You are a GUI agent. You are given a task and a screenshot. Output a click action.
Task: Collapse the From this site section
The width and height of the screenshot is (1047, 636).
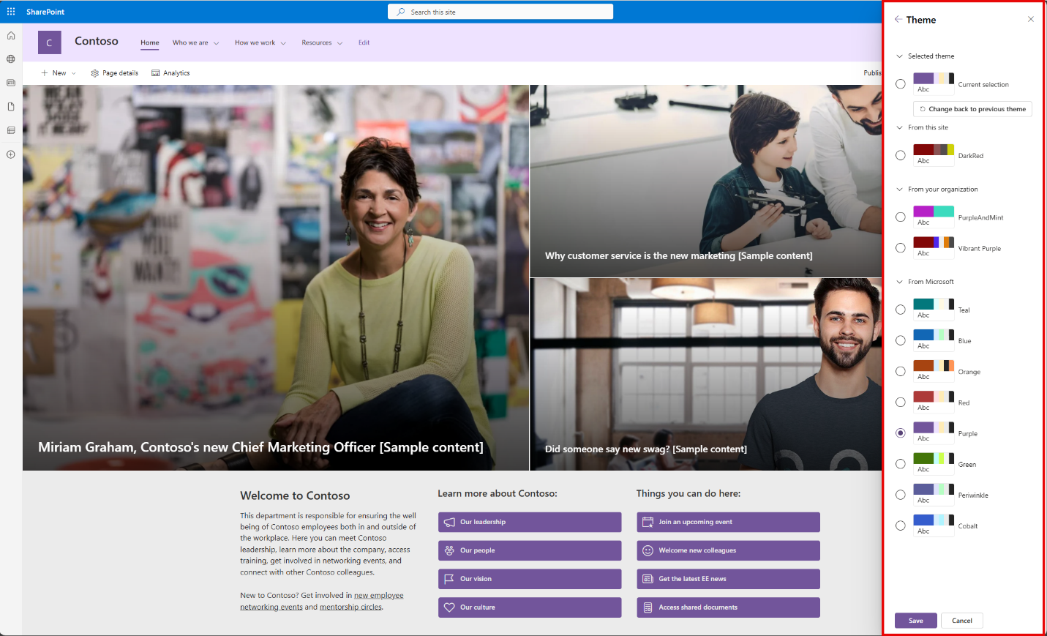[x=900, y=127]
